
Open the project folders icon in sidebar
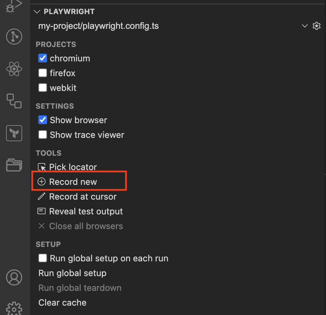coord(14,165)
